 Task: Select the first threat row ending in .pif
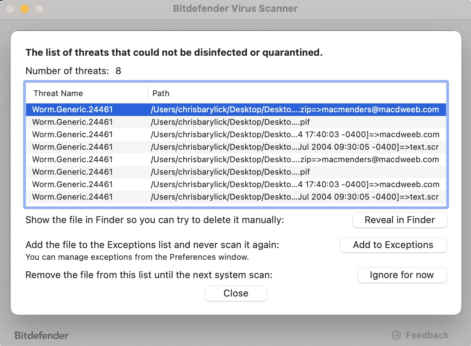pyautogui.click(x=235, y=122)
